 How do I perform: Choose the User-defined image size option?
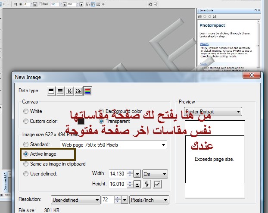tap(27, 174)
